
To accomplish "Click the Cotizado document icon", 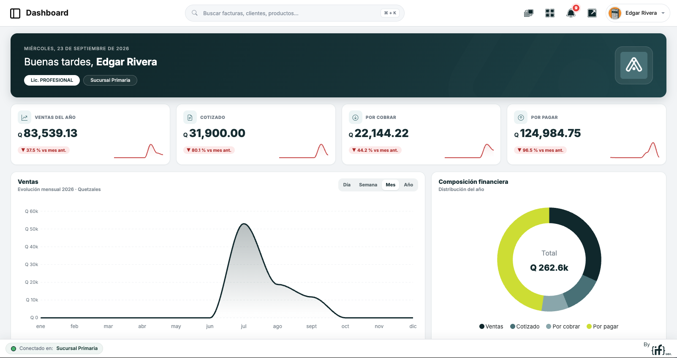I will (190, 118).
